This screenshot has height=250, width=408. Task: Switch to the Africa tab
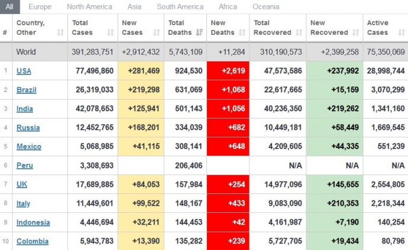227,7
